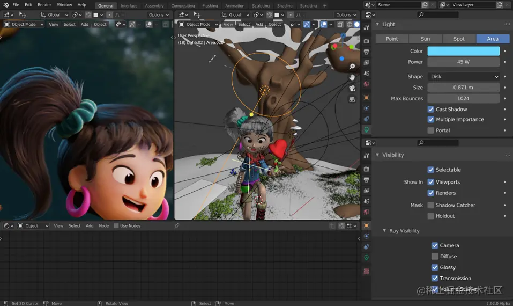
Task: Open node editor Object type dropdown
Action: click(x=33, y=225)
